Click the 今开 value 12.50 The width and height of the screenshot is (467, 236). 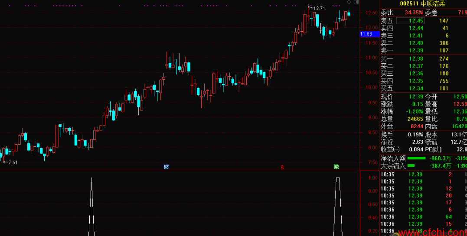(460, 97)
